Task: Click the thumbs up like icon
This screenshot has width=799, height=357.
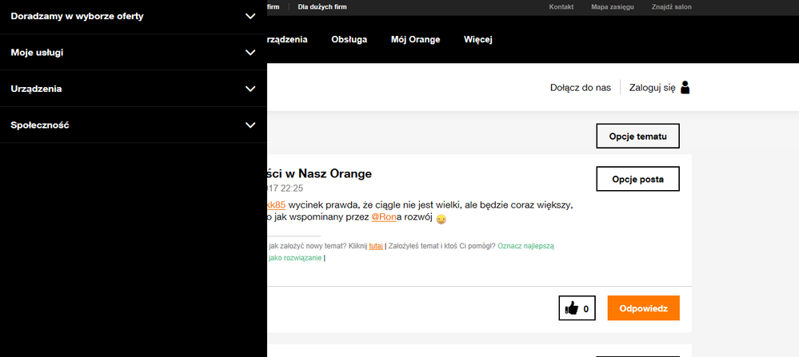Action: click(x=572, y=308)
